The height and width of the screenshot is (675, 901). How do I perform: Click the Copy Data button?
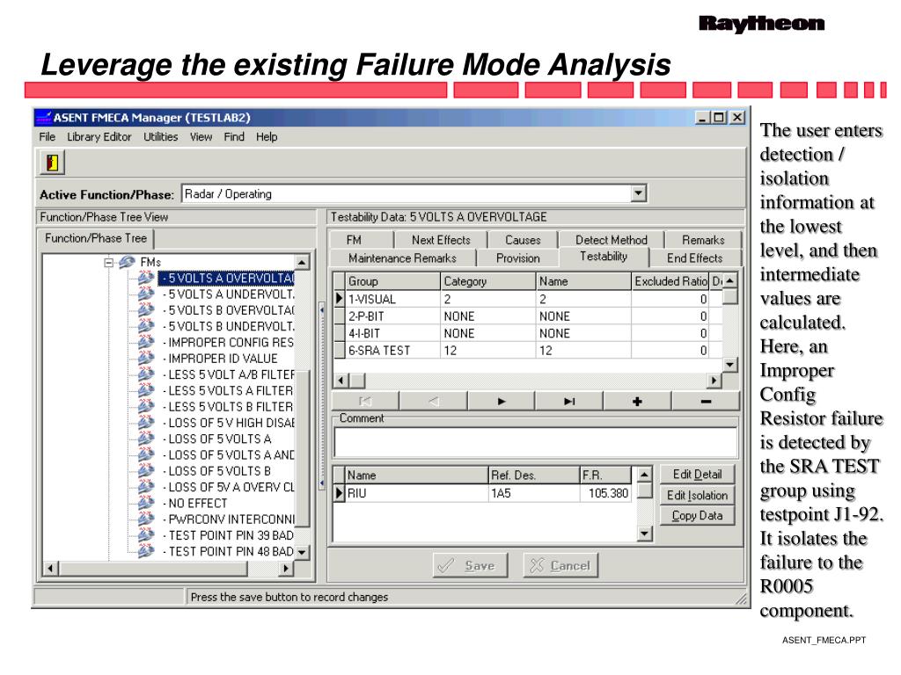(697, 515)
